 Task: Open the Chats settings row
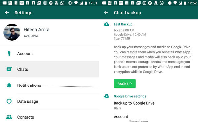pyautogui.click(x=49, y=69)
